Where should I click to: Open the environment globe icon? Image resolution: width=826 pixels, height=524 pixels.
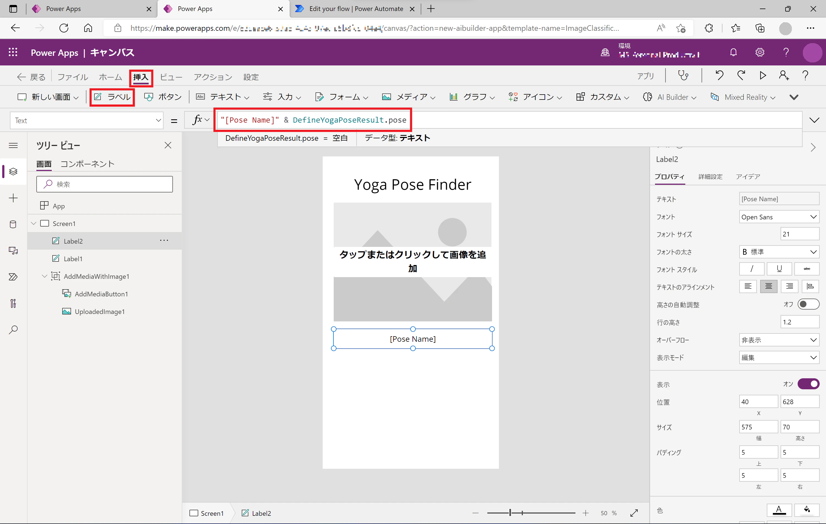click(605, 52)
